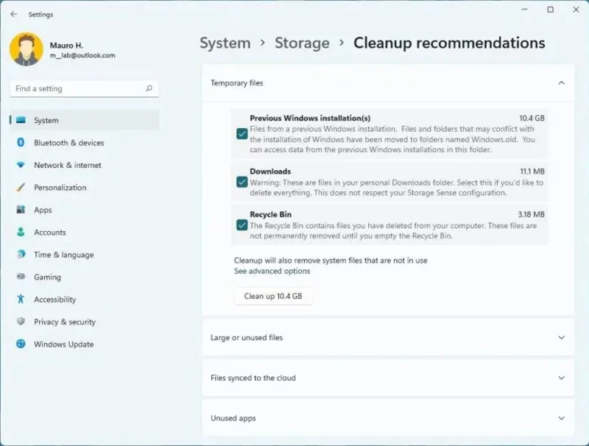Click the Accessibility figure icon
Screen dimensions: 589x446
(x=21, y=299)
